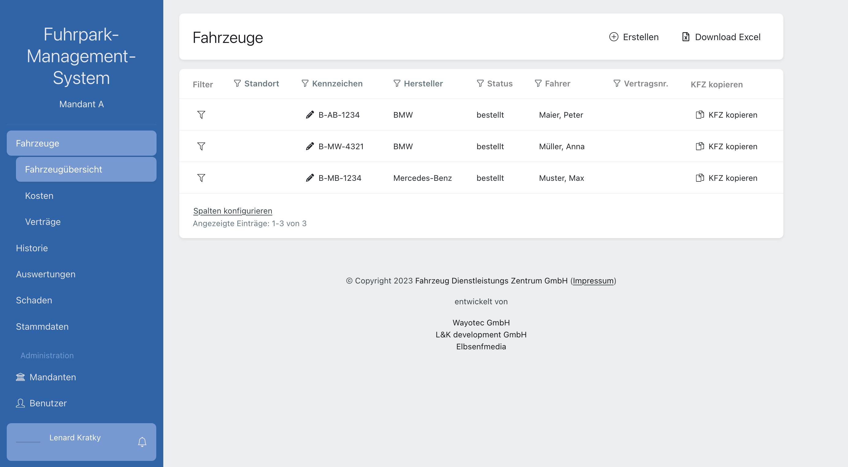This screenshot has width=848, height=467.
Task: Open the Hersteller column filter
Action: tap(397, 84)
